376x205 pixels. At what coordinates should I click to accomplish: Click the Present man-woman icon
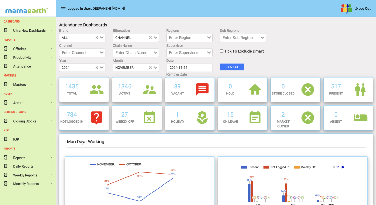[x=360, y=90]
